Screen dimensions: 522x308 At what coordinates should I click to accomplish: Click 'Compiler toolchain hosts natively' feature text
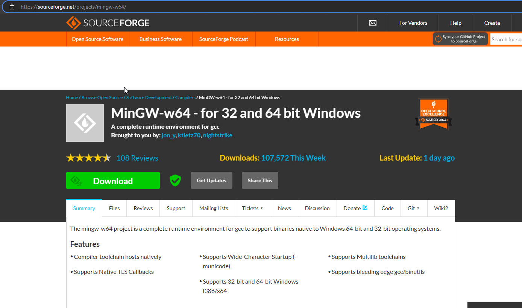[x=118, y=257]
